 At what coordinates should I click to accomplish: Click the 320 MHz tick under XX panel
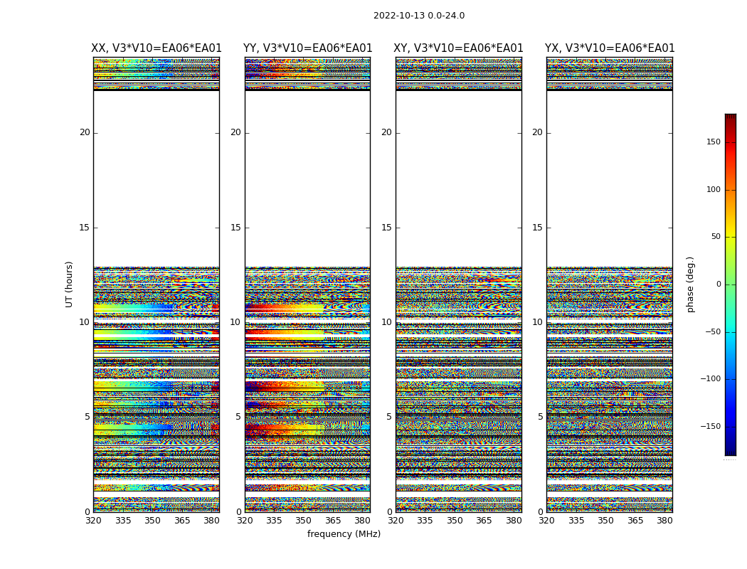pyautogui.click(x=93, y=521)
